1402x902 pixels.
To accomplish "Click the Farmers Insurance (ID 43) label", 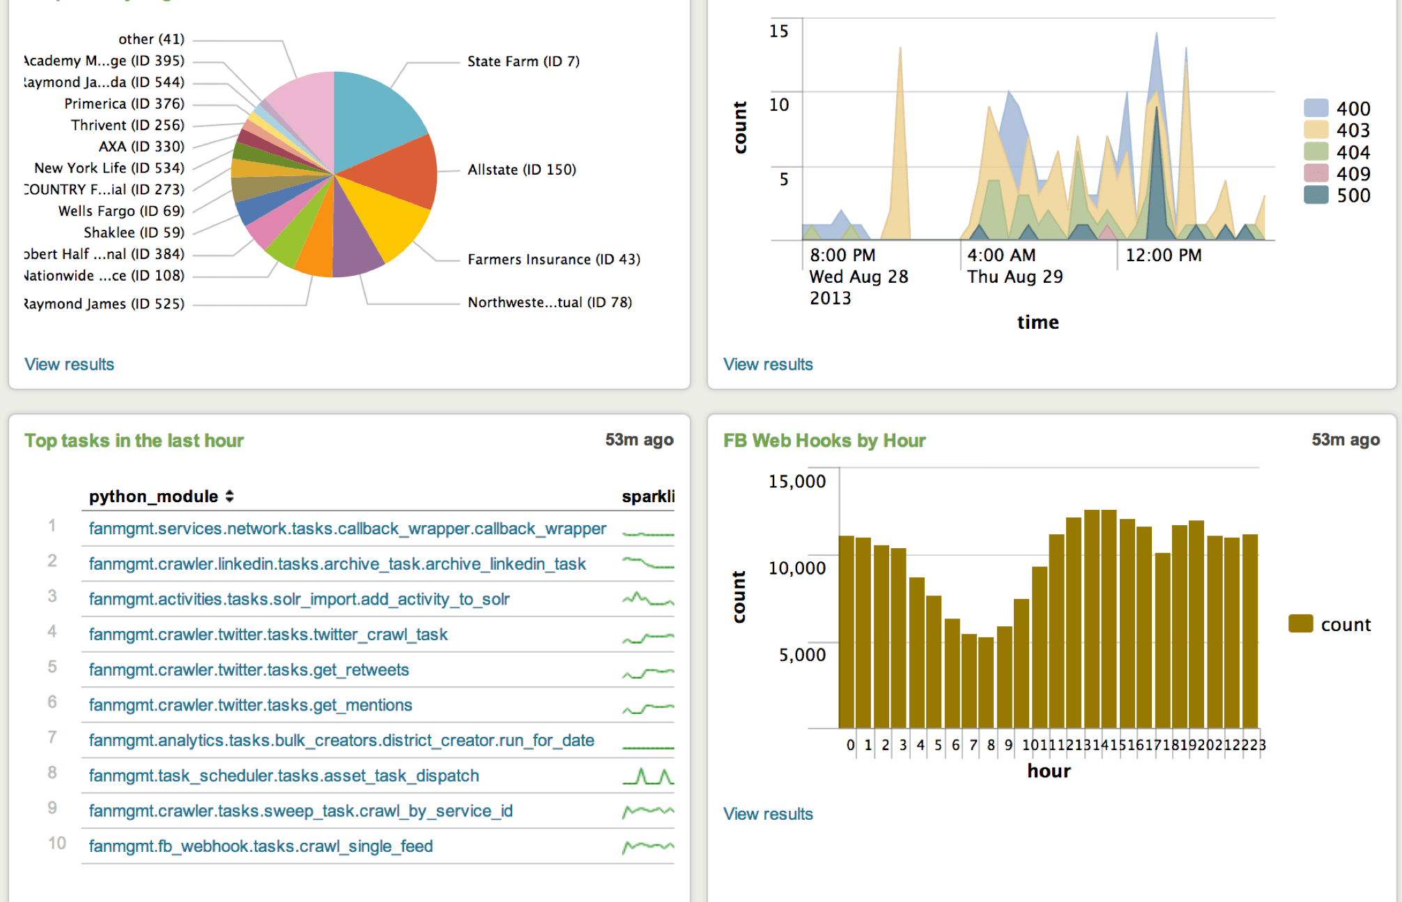I will click(x=554, y=258).
